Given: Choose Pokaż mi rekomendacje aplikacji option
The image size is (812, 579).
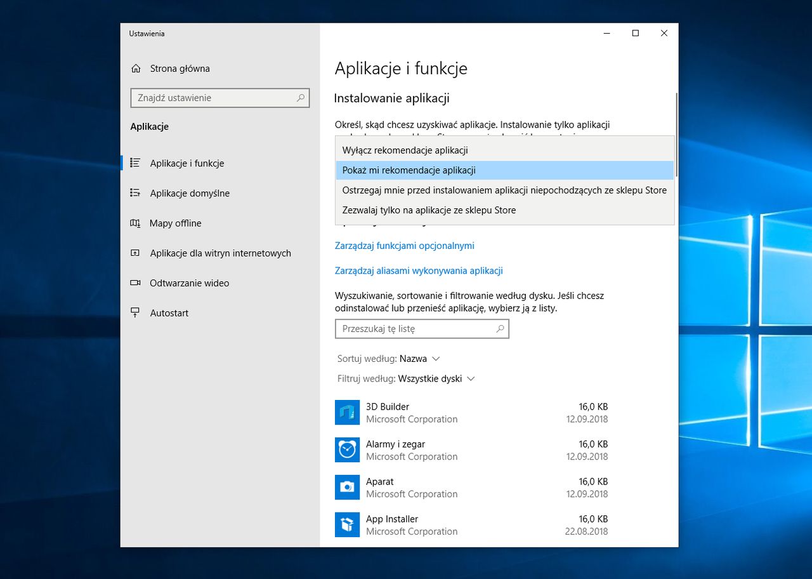Looking at the screenshot, I should [x=409, y=170].
